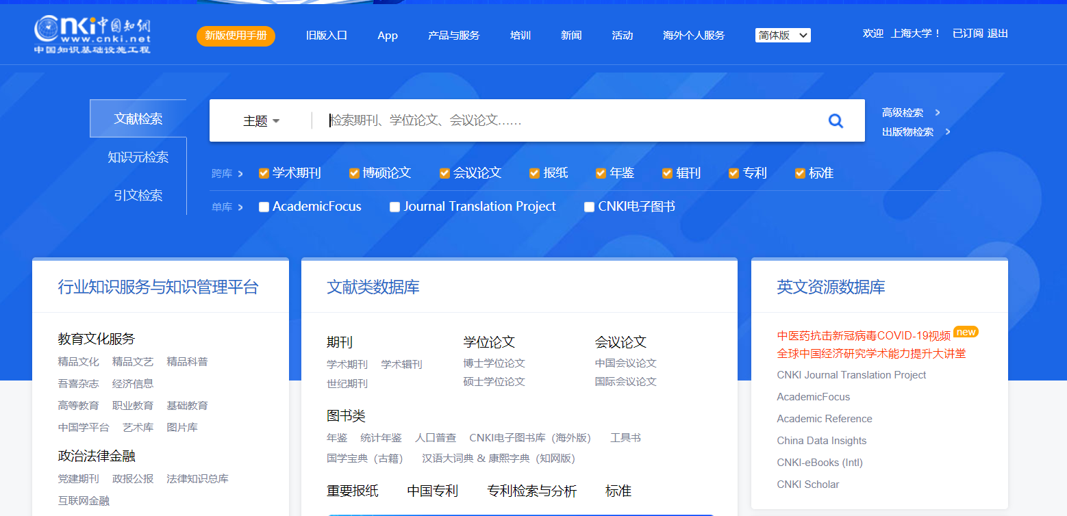Image resolution: width=1067 pixels, height=516 pixels.
Task: Click the magnifier search icon
Action: pos(836,120)
